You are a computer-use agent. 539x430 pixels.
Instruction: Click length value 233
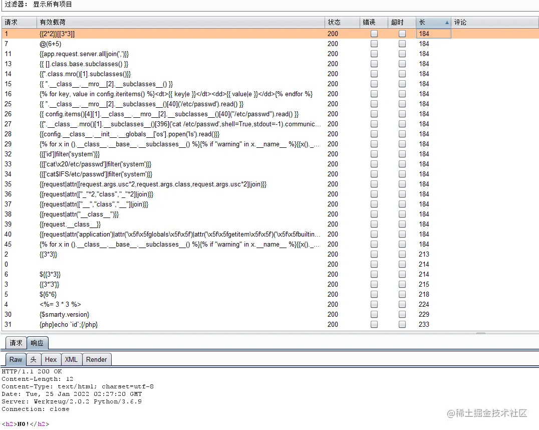pos(424,324)
